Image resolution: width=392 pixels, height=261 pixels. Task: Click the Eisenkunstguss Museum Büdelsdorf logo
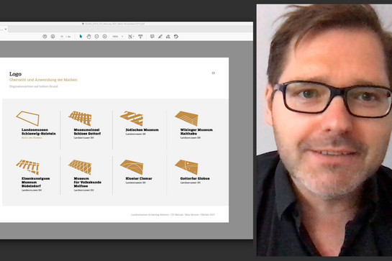coord(28,167)
